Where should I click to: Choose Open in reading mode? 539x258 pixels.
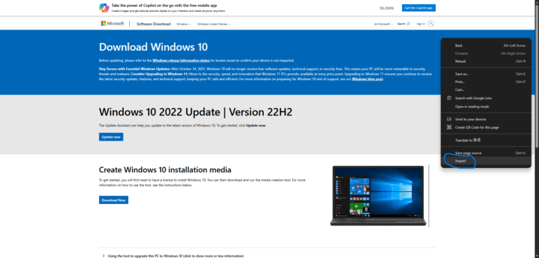(486, 106)
